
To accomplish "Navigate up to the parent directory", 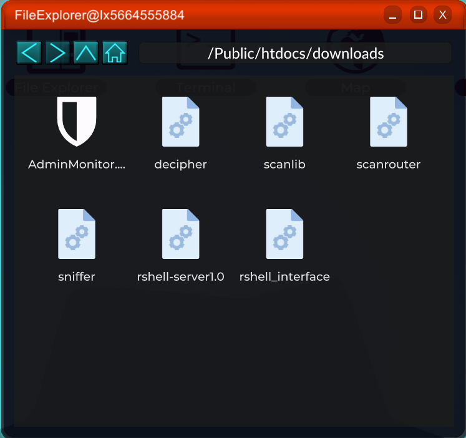I will point(86,53).
